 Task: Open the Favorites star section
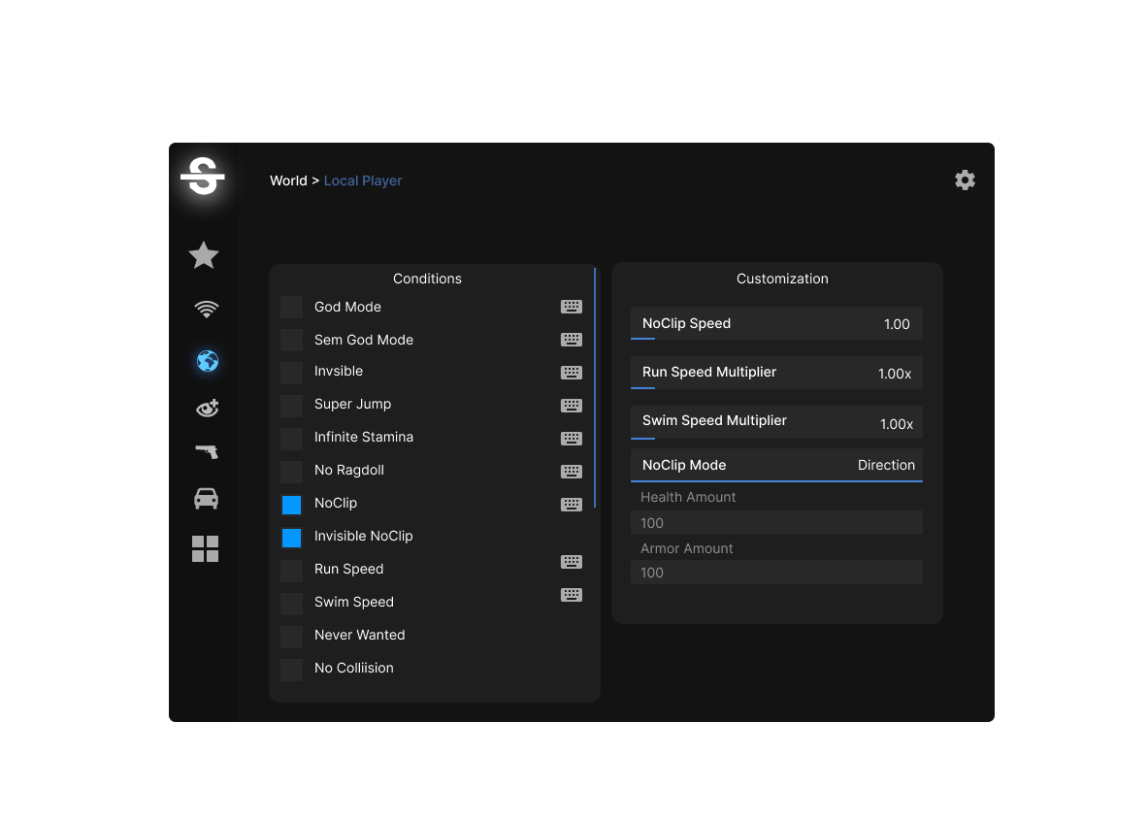click(205, 254)
